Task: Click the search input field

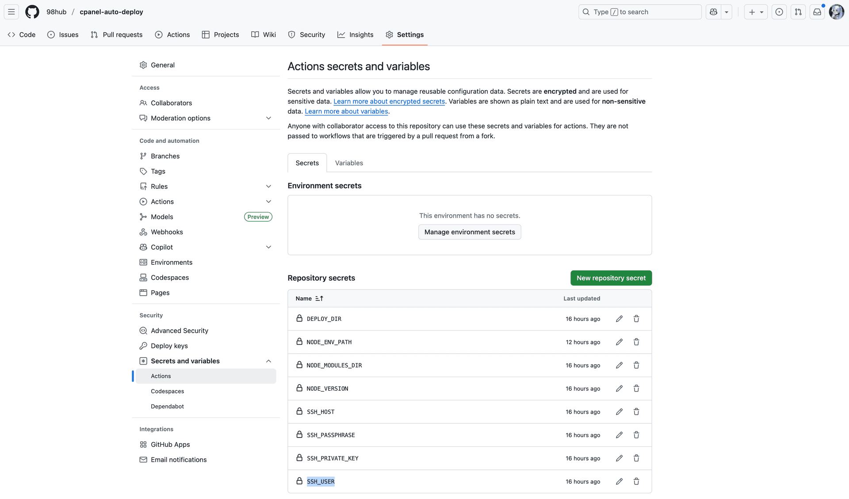Action: pyautogui.click(x=640, y=12)
